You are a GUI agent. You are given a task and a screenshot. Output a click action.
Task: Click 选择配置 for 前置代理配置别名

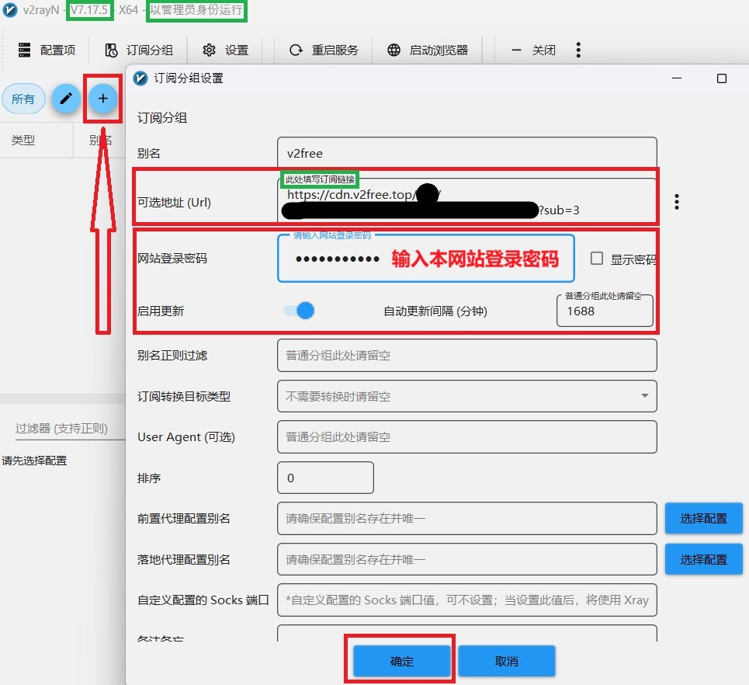[704, 518]
